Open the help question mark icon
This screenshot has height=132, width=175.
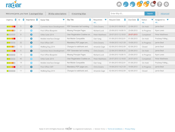(159, 4)
